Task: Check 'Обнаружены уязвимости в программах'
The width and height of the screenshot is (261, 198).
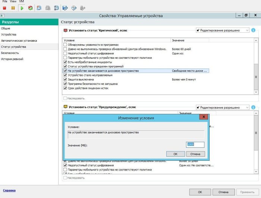Action: click(65, 45)
